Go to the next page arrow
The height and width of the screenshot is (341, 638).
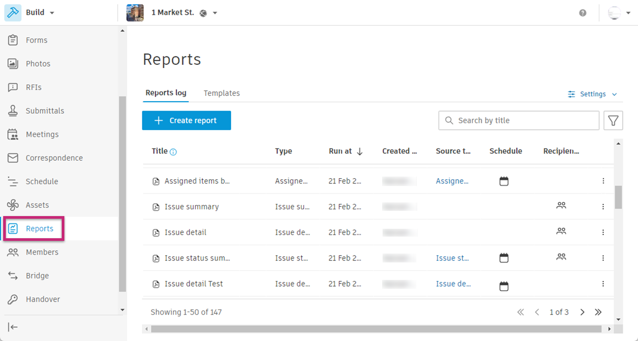[x=583, y=312]
